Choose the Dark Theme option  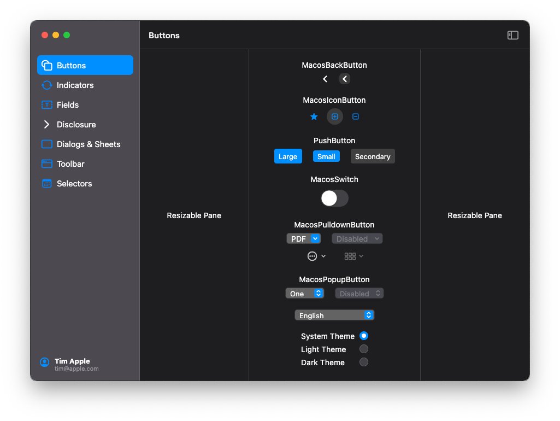pyautogui.click(x=364, y=362)
